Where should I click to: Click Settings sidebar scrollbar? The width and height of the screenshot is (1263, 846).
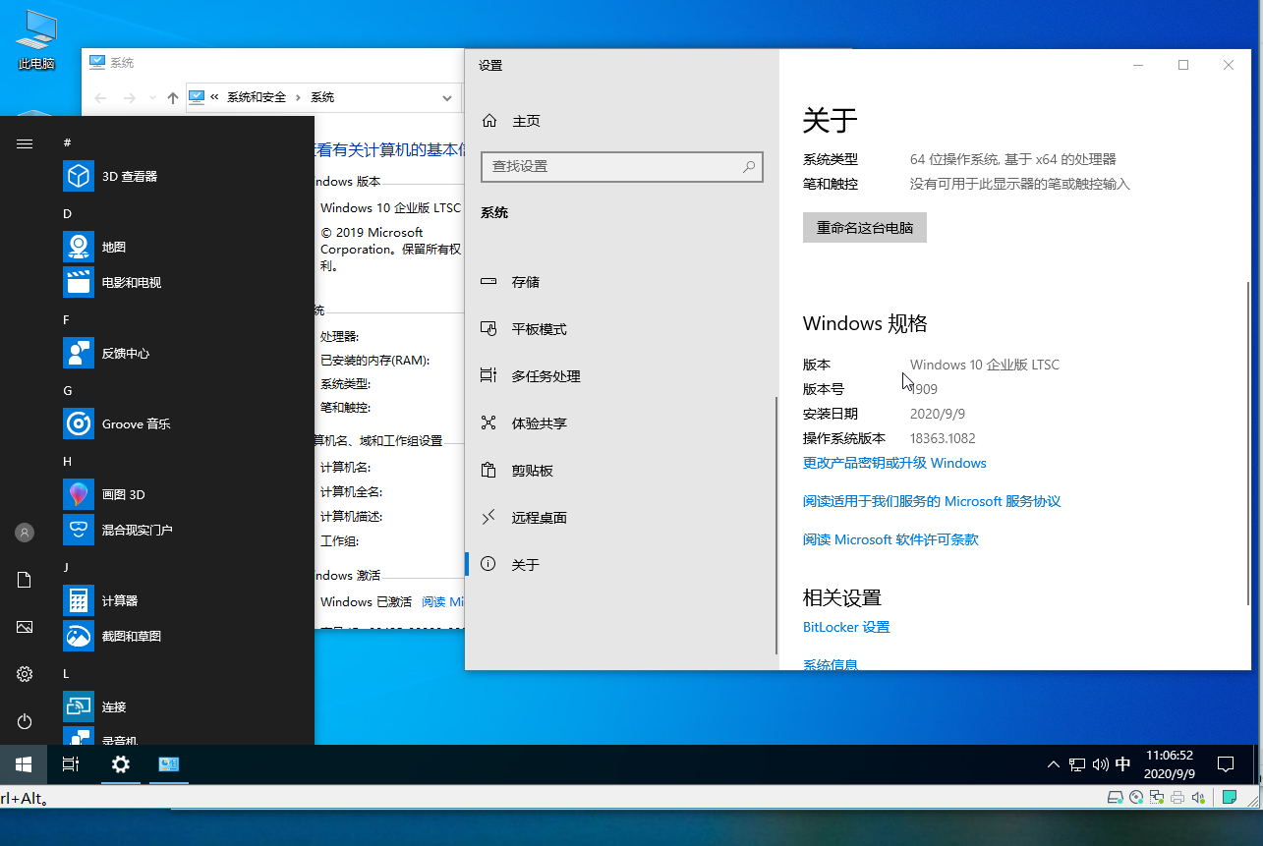pos(776,525)
